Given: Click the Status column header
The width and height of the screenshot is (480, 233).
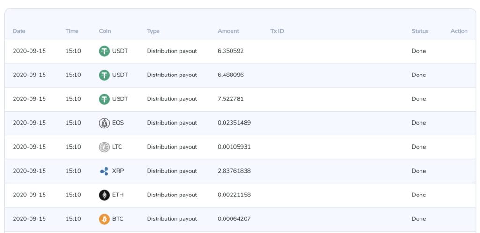Looking at the screenshot, I should (420, 31).
